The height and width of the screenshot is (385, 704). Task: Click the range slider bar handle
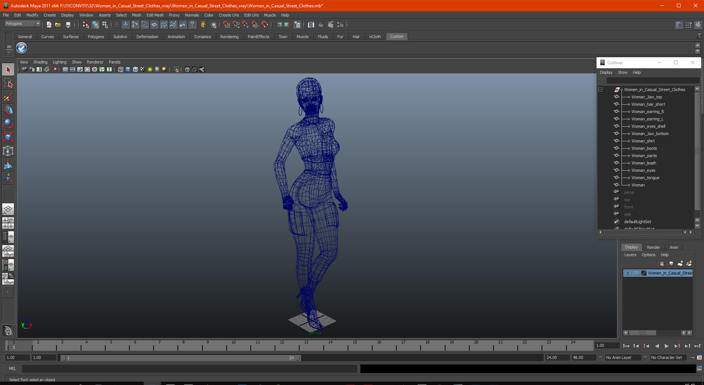click(181, 358)
